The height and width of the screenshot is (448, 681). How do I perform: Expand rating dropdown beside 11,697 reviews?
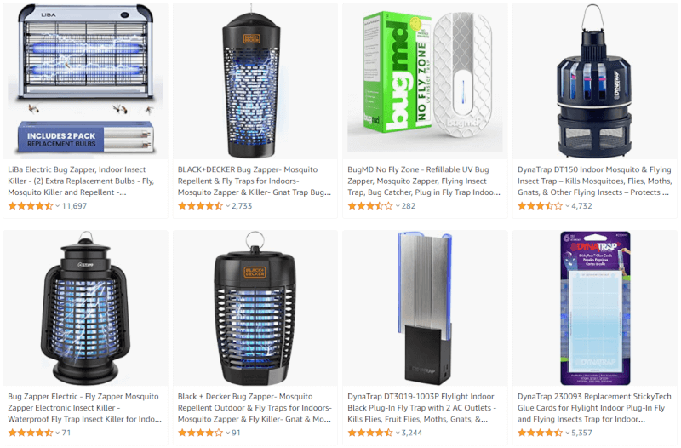(57, 206)
